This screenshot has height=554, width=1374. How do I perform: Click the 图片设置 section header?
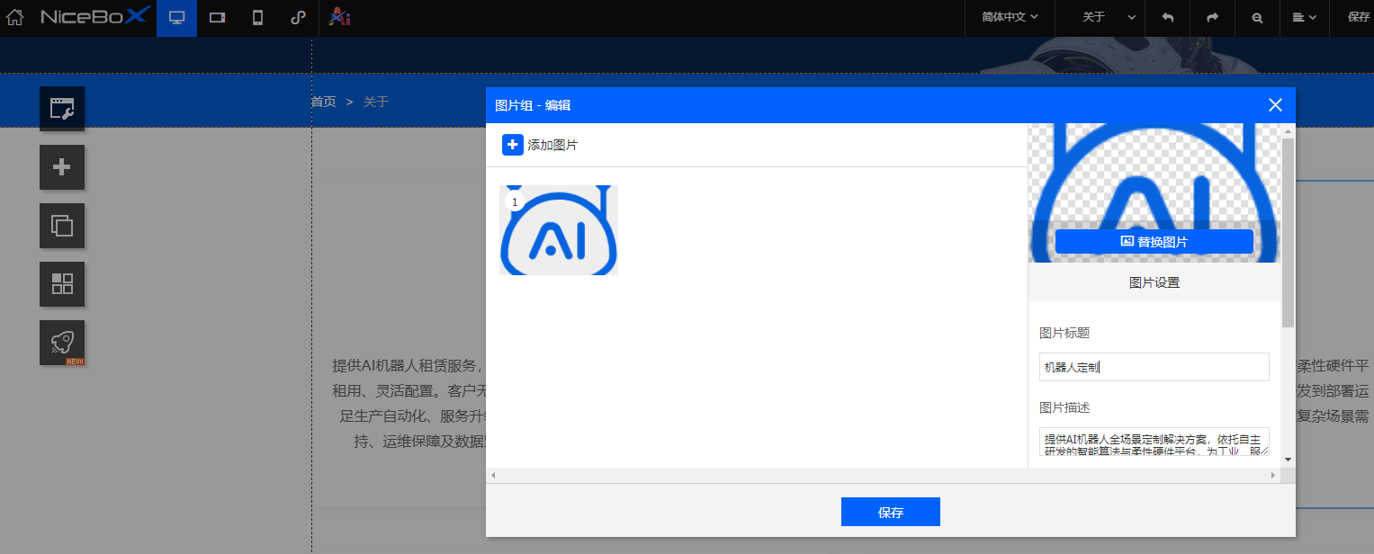tap(1154, 282)
